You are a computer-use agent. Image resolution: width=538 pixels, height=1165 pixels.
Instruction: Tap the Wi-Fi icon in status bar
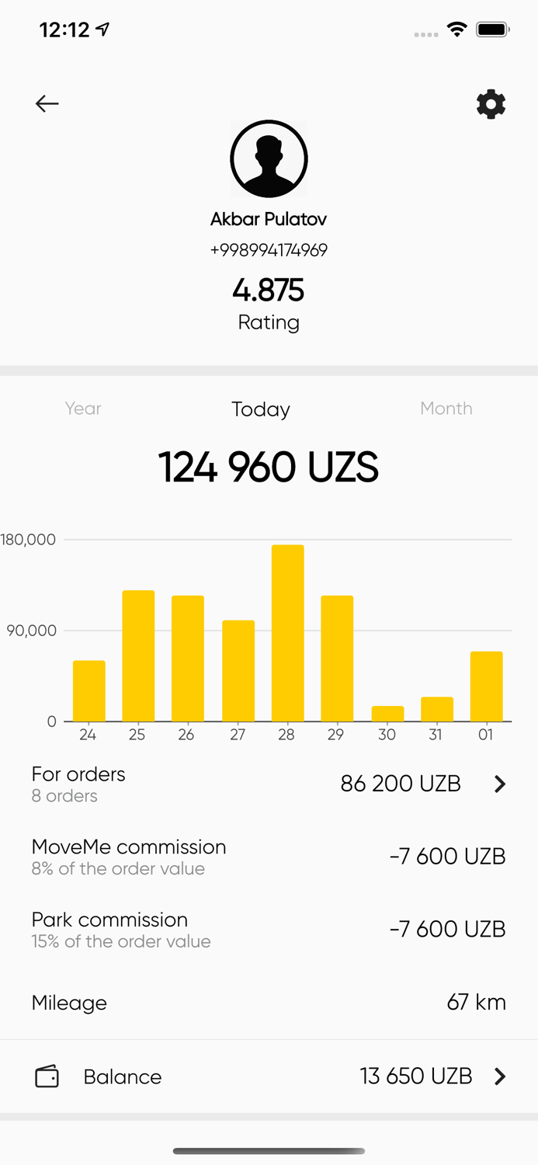(457, 29)
